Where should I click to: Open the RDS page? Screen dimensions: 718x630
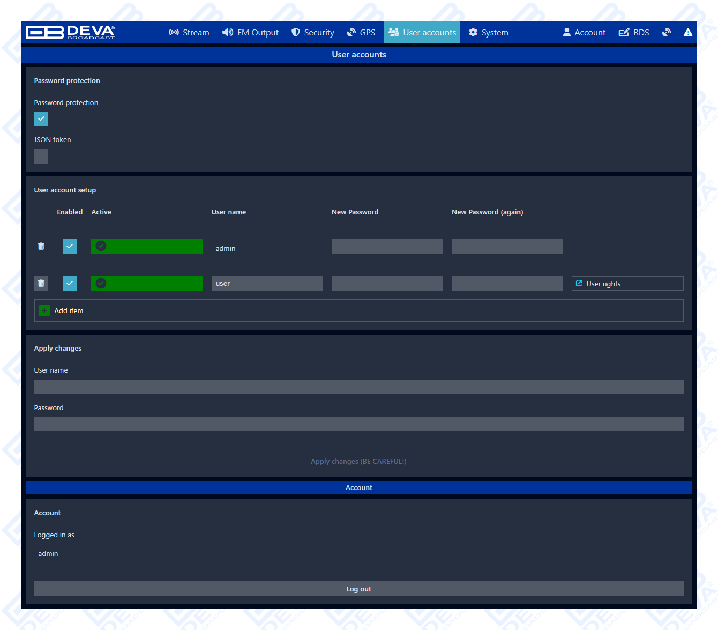coord(634,33)
